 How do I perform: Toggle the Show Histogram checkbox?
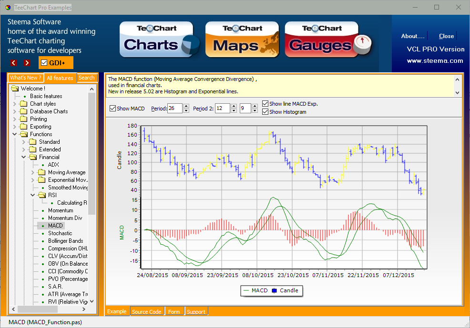point(265,111)
